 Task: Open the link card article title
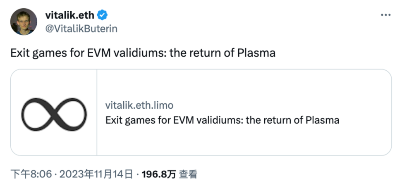click(x=223, y=120)
